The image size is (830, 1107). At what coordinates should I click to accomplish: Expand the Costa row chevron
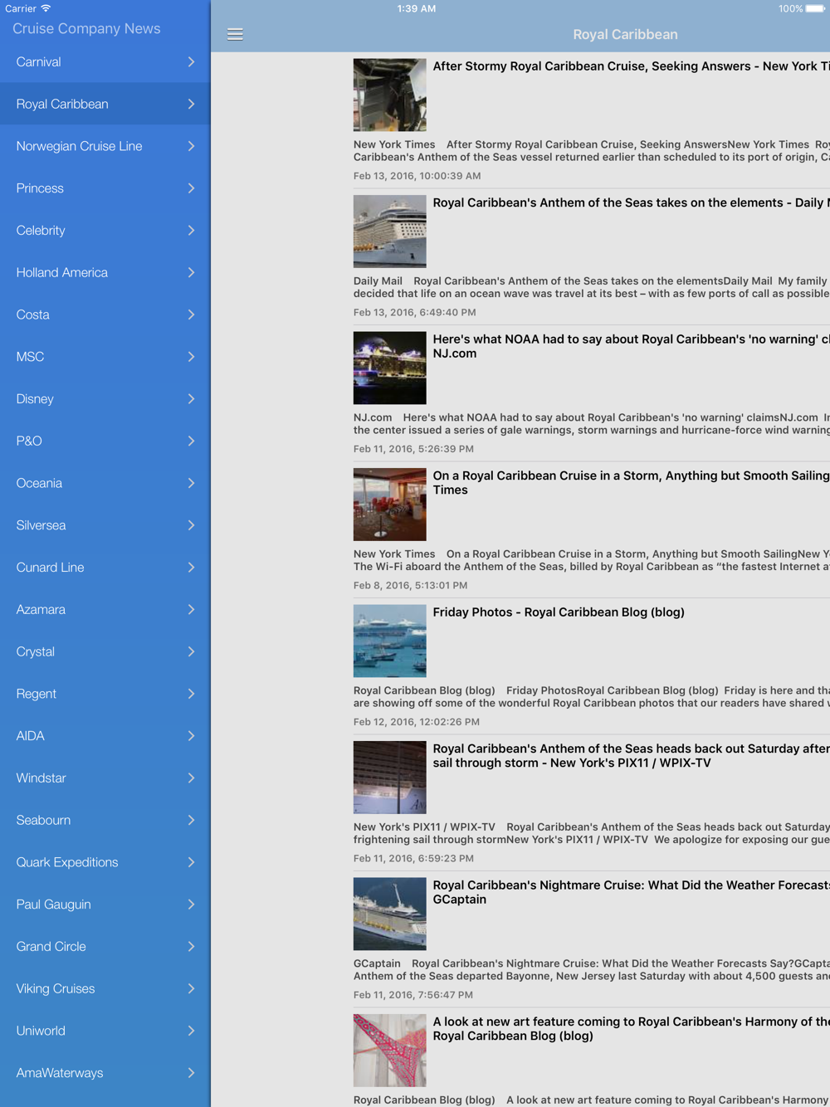191,315
